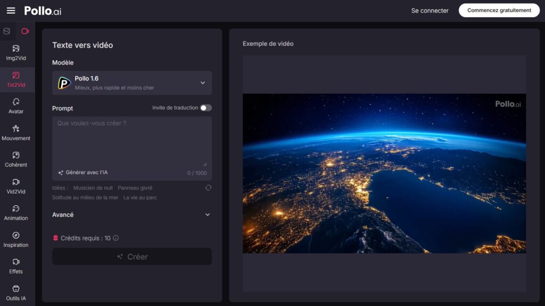Click the Crédits requis : 10 text

click(86, 238)
